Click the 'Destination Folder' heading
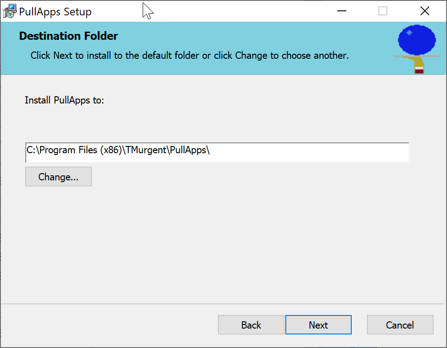 [x=69, y=36]
